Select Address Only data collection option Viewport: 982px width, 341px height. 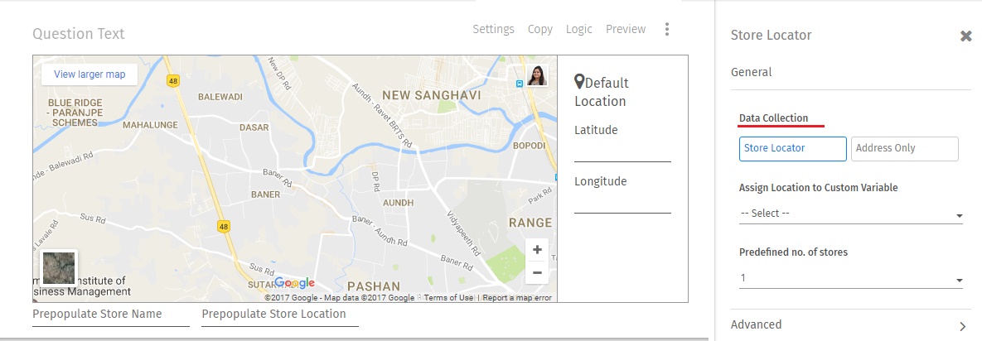pos(904,148)
